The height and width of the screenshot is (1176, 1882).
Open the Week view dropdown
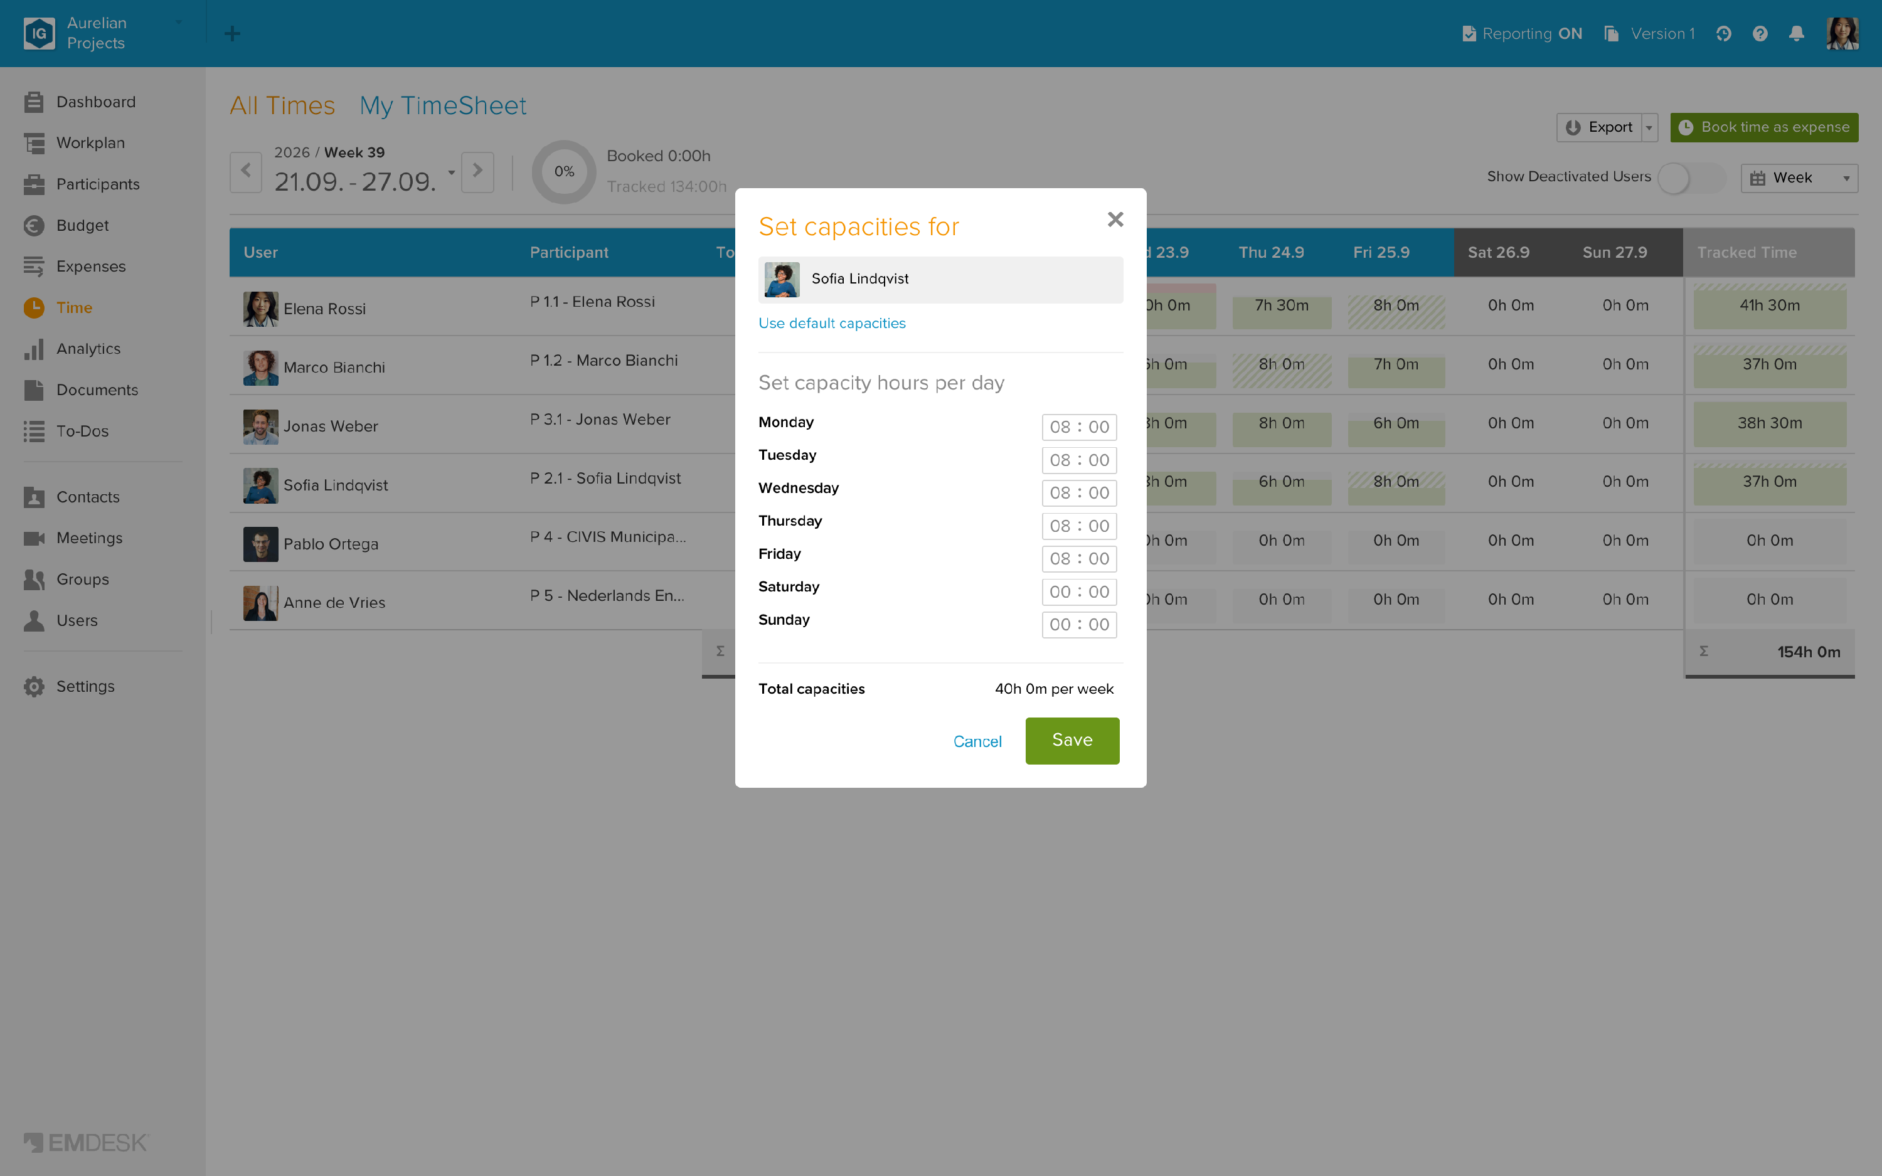(x=1799, y=178)
